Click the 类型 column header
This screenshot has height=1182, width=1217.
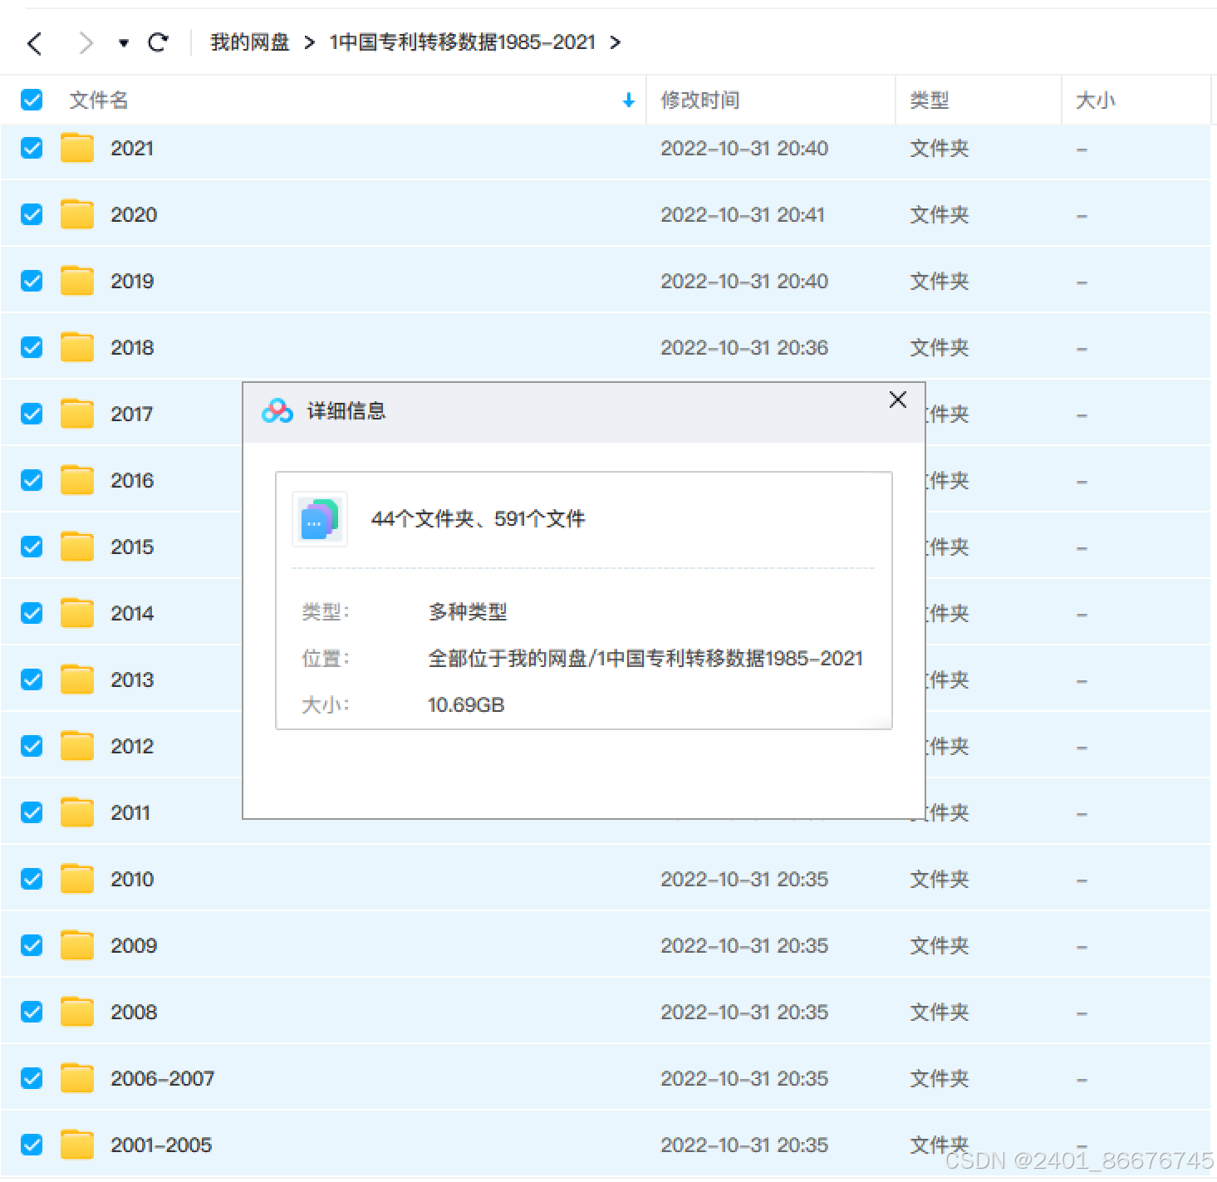pos(930,100)
